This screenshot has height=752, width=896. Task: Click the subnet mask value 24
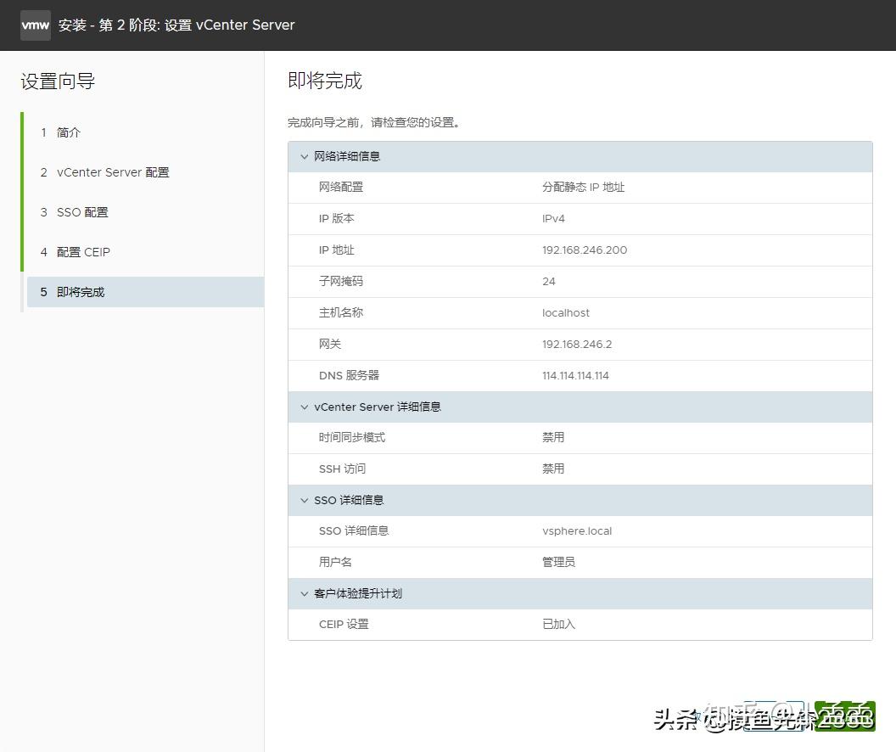[x=549, y=282]
